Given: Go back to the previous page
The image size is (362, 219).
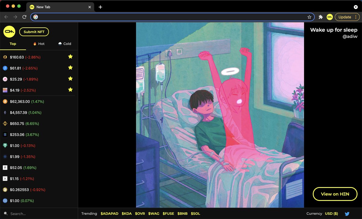Looking at the screenshot, I should [x=6, y=17].
